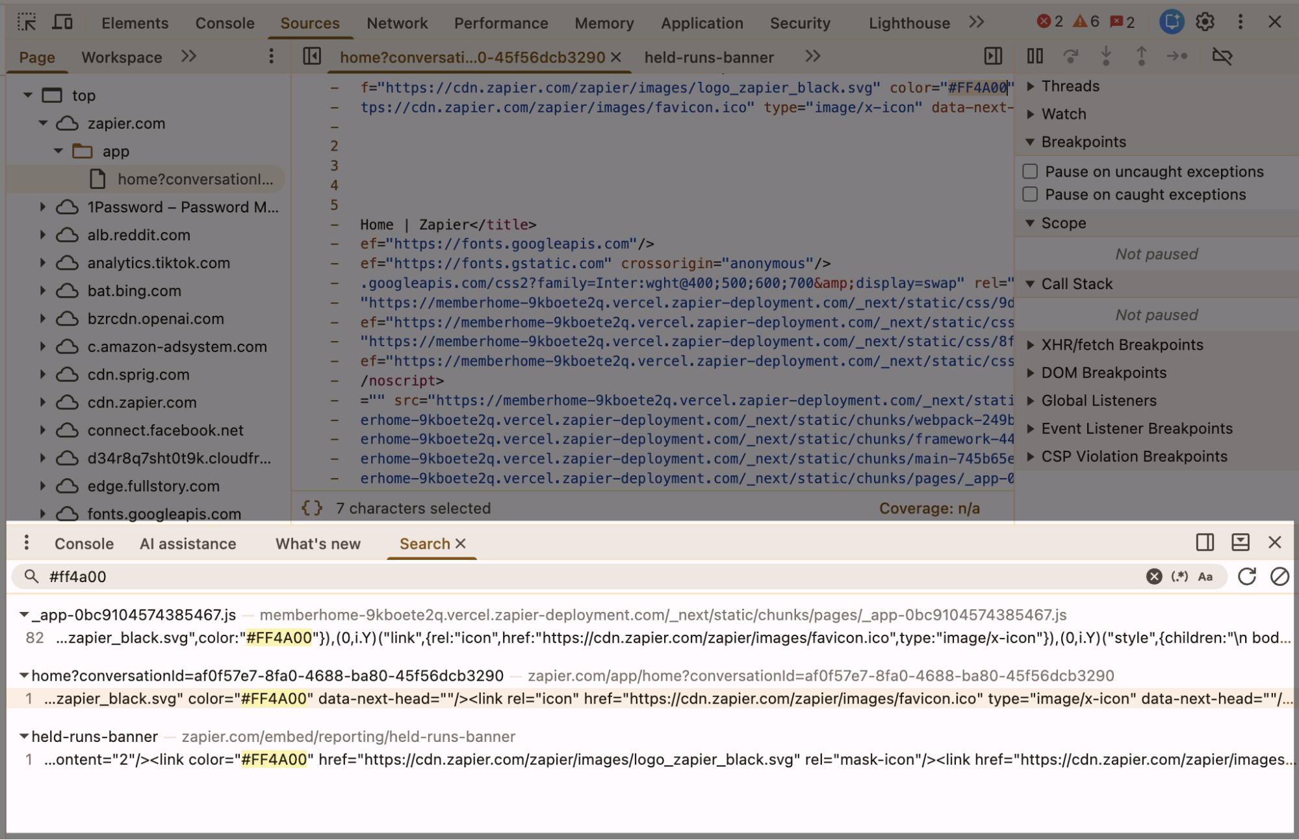This screenshot has width=1299, height=840.
Task: Open the AI assistance chat icon
Action: click(x=1172, y=22)
